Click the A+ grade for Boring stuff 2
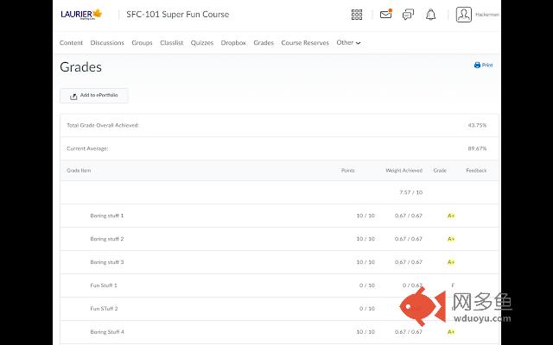The height and width of the screenshot is (345, 553). (x=451, y=239)
